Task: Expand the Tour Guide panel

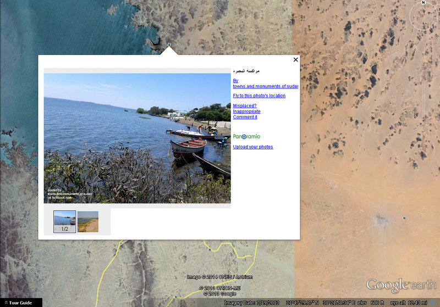Action: click(x=21, y=303)
